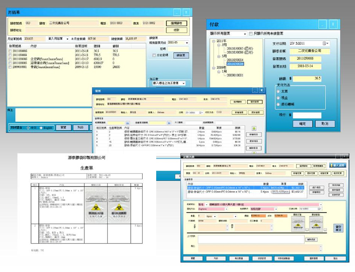Image resolution: width=355 pixels, height=272 pixels.
Task: Open the 顯示所有發票 dropdown
Action: click(244, 34)
